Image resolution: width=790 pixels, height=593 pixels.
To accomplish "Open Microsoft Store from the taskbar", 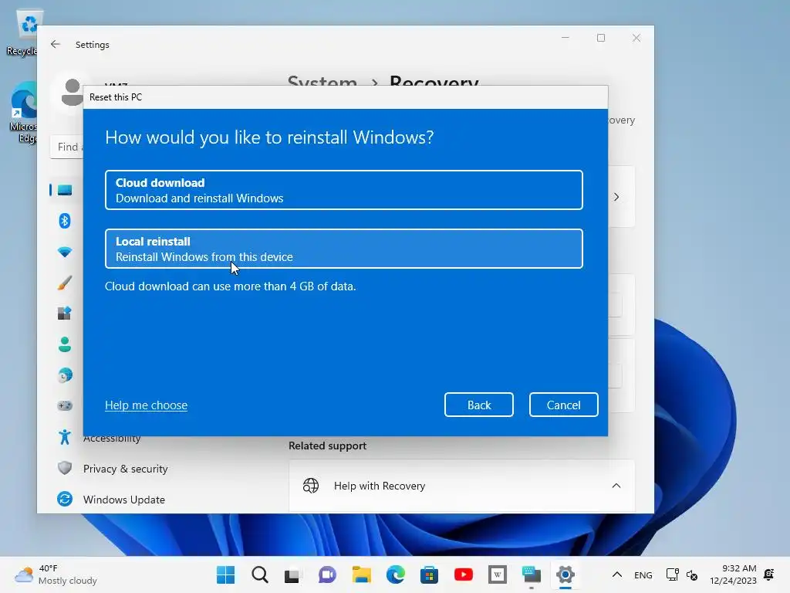I will click(x=429, y=574).
